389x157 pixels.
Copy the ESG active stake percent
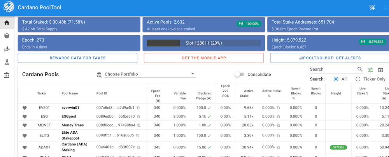(x=278, y=117)
